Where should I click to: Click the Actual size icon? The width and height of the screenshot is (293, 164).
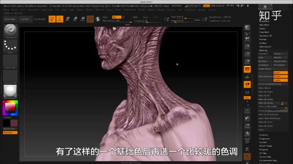pyautogui.click(x=247, y=54)
